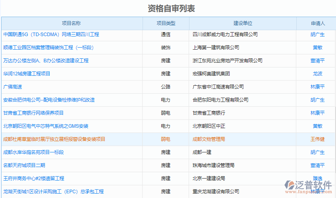Click applicant 王伟健 in highlighted row
This screenshot has height=198, width=336.
tap(317, 139)
